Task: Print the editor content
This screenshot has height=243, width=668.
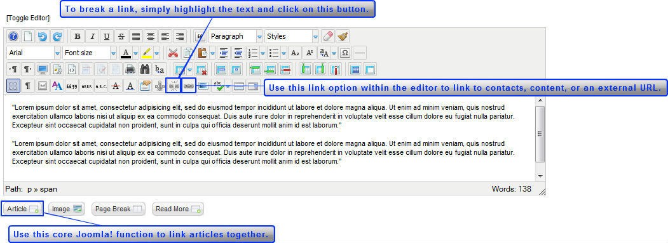Action: 130,69
